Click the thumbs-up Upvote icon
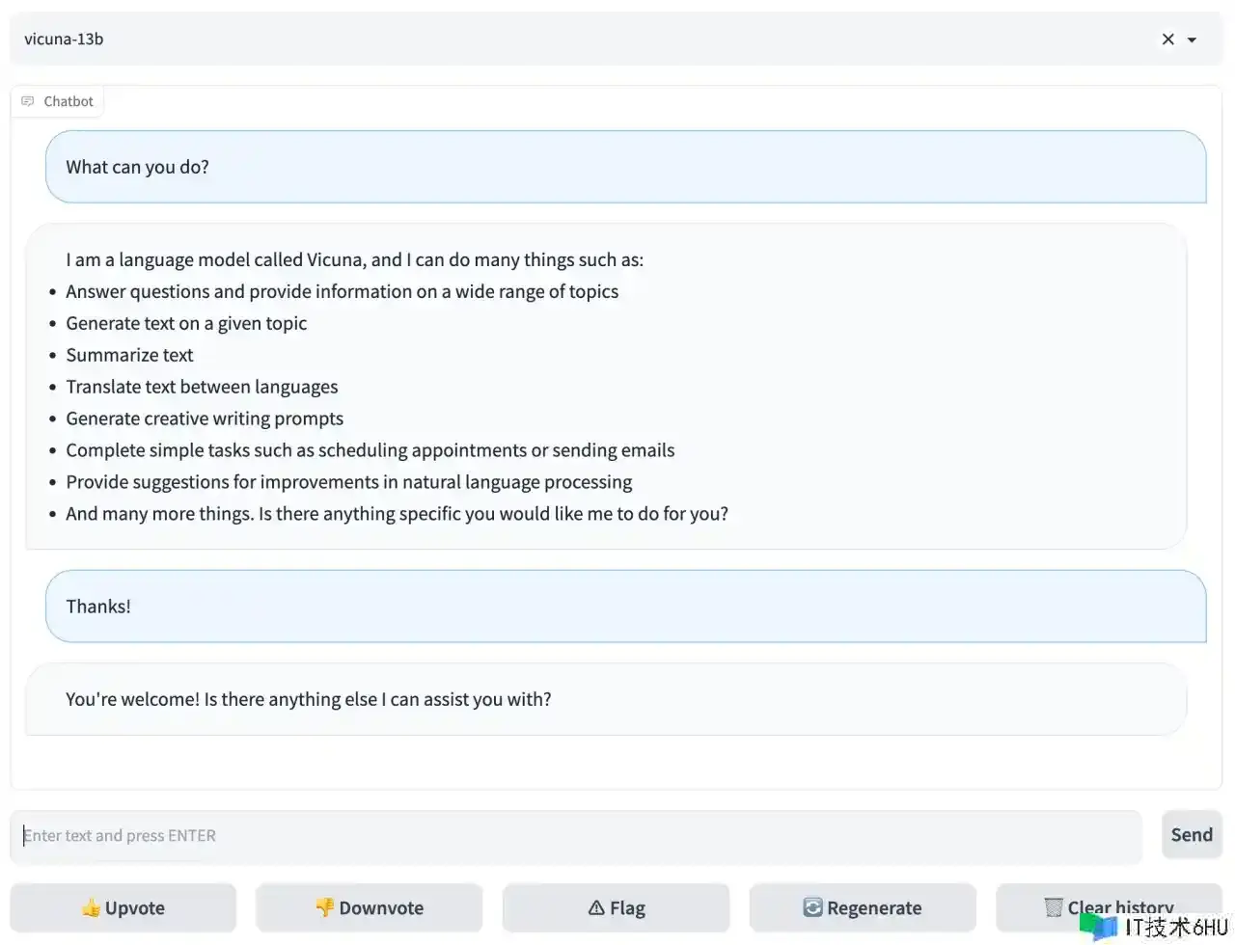 coord(91,908)
